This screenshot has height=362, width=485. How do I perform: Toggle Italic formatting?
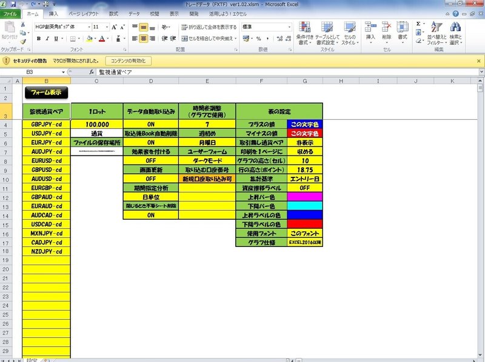pyautogui.click(x=47, y=39)
